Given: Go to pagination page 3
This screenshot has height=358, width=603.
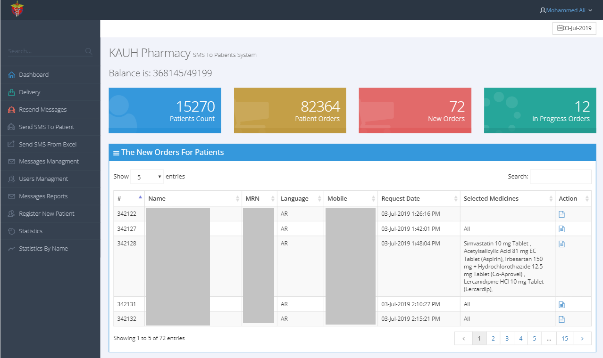Looking at the screenshot, I should pos(507,338).
